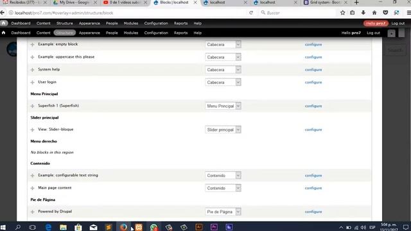Open taskbar search magnifier
Viewport: 411px width, 231px height.
[x=18, y=227]
